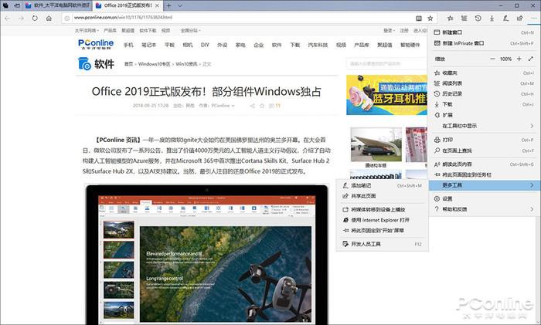Open a new tab with plus button
Image resolution: width=541 pixels, height=325 pixels.
[x=168, y=5]
